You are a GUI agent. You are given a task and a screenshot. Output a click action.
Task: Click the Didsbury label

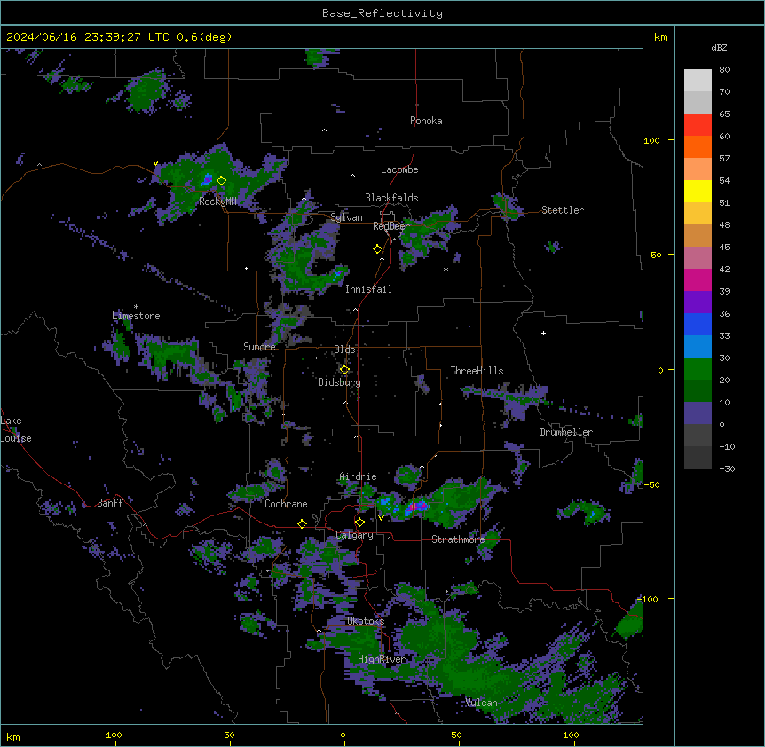(340, 382)
